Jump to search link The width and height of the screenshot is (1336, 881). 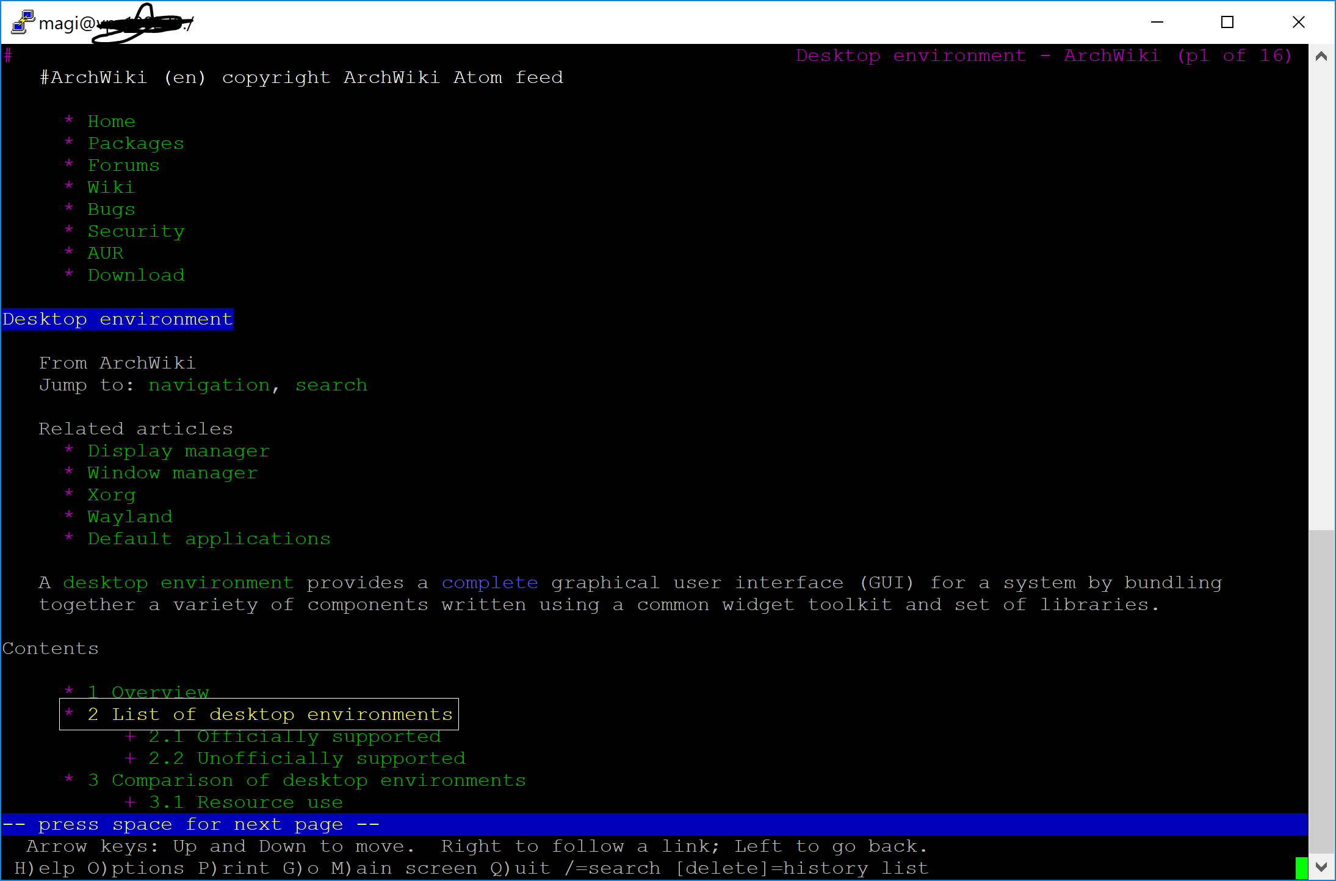331,385
